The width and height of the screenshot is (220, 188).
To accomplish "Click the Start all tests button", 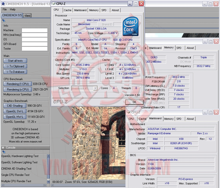I will point(15,61).
